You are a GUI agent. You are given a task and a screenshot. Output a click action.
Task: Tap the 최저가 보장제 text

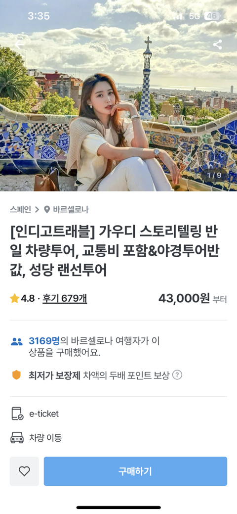[54, 375]
